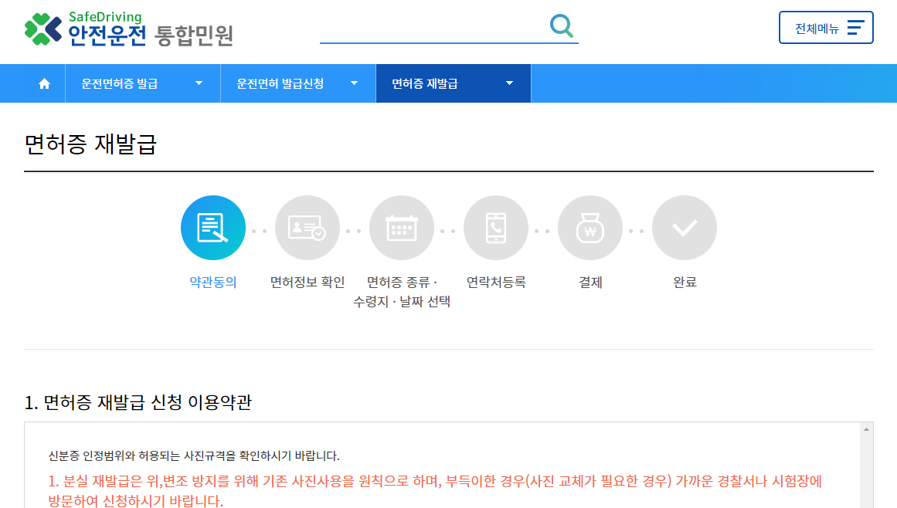897x508 pixels.
Task: Expand the 운전면허증 발급 dropdown arrow
Action: coord(199,83)
